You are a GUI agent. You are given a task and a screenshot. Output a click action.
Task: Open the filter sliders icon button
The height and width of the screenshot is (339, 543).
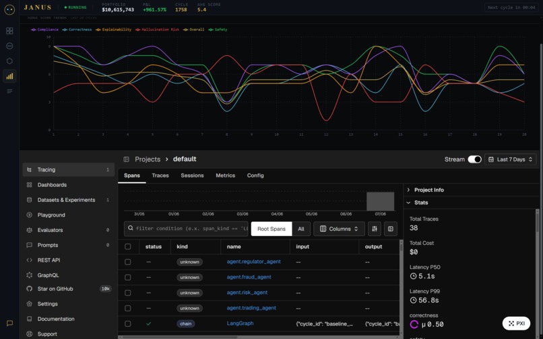click(375, 229)
